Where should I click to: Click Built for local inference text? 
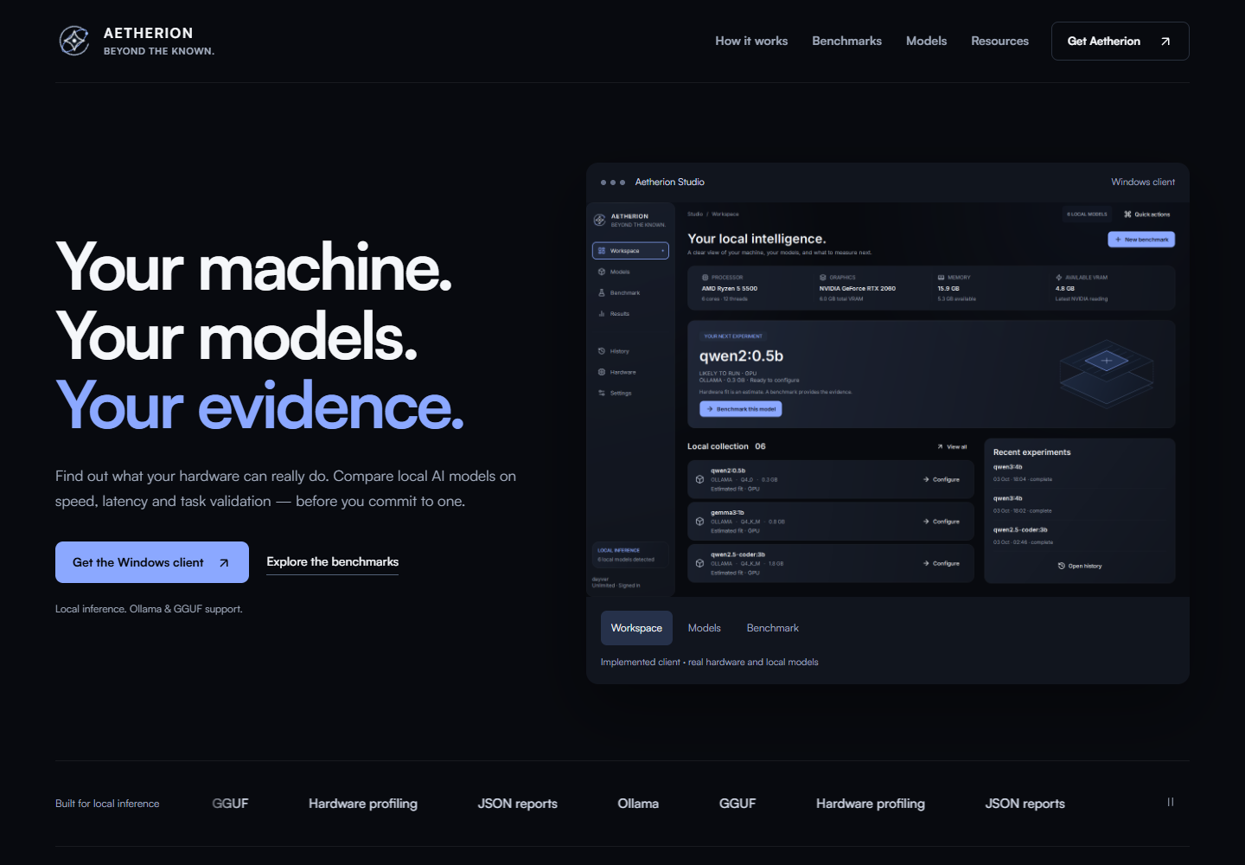click(x=107, y=804)
